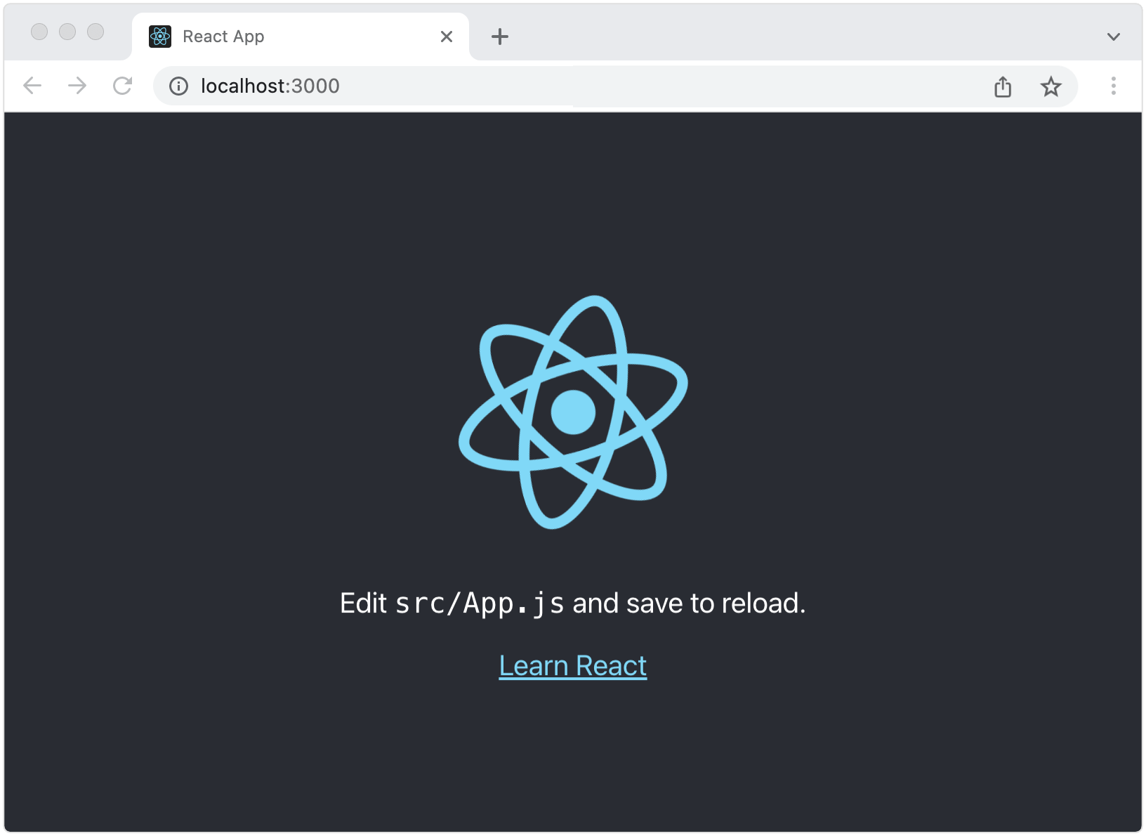Close the React App tab

[447, 37]
